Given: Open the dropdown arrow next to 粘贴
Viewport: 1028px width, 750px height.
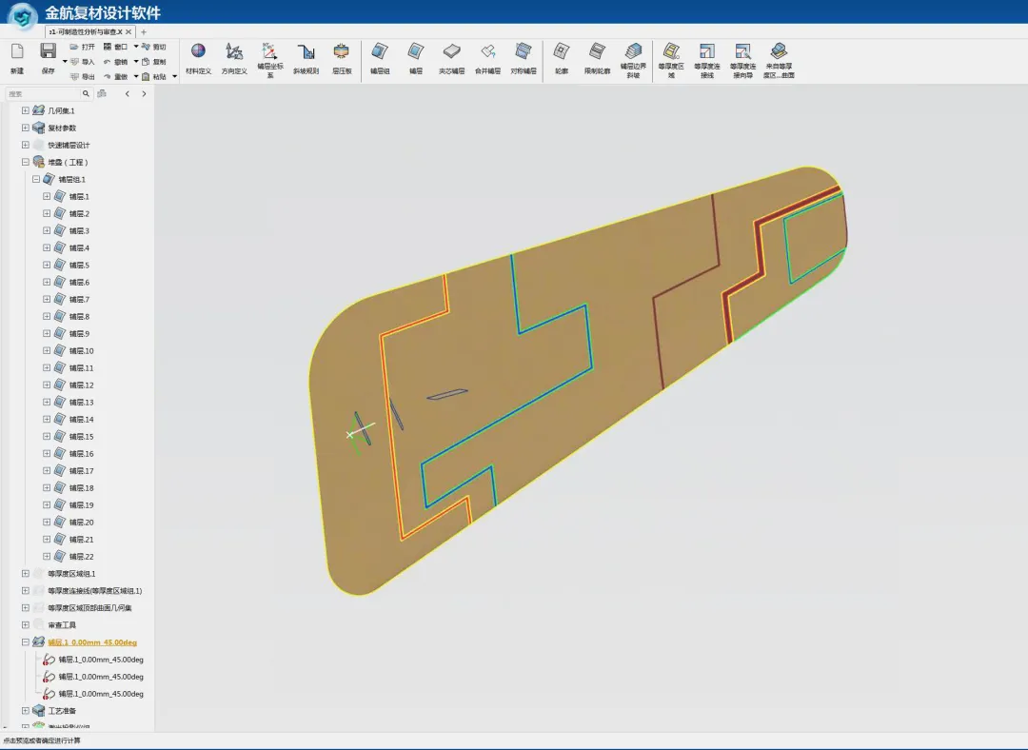Looking at the screenshot, I should [174, 77].
